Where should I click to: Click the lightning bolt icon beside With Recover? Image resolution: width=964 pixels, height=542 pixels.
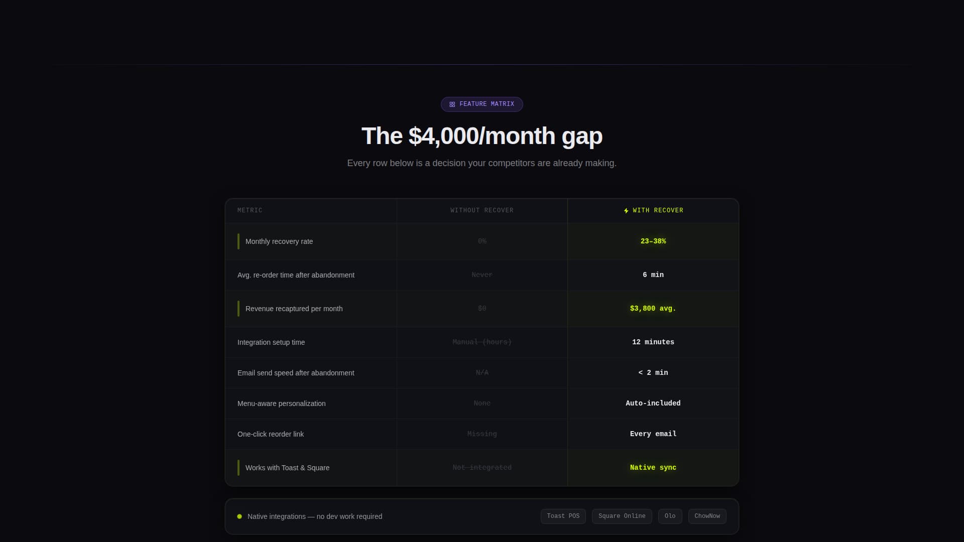coord(626,211)
